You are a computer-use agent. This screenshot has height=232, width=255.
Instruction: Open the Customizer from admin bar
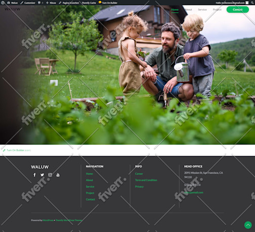coord(28,3)
